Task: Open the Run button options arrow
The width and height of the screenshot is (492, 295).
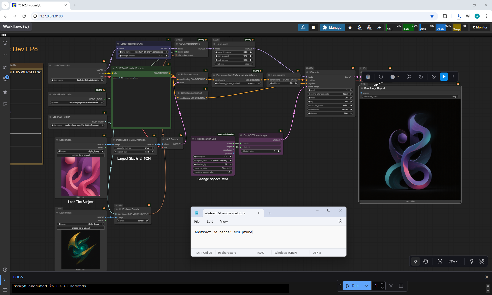Action: coord(366,286)
